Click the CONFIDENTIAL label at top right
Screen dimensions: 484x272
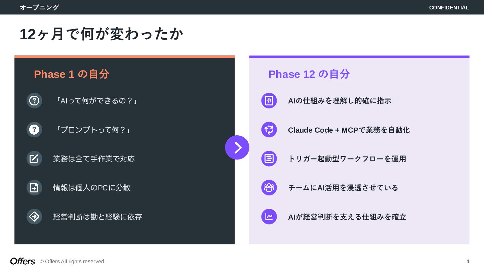[449, 7]
